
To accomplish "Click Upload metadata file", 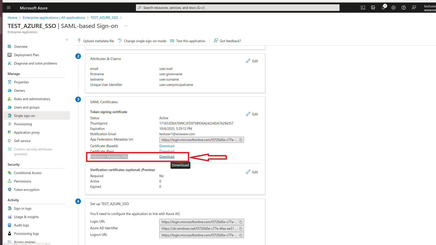I will click(x=96, y=41).
